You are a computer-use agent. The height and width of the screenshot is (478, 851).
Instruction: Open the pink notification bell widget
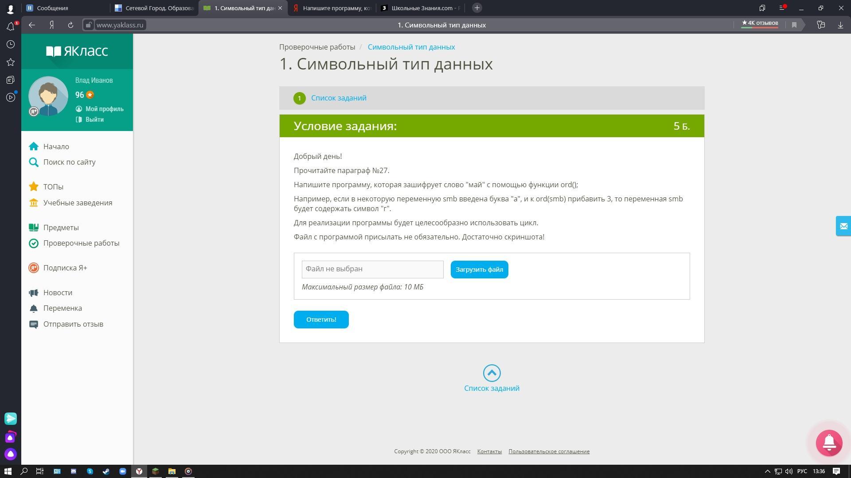829,442
